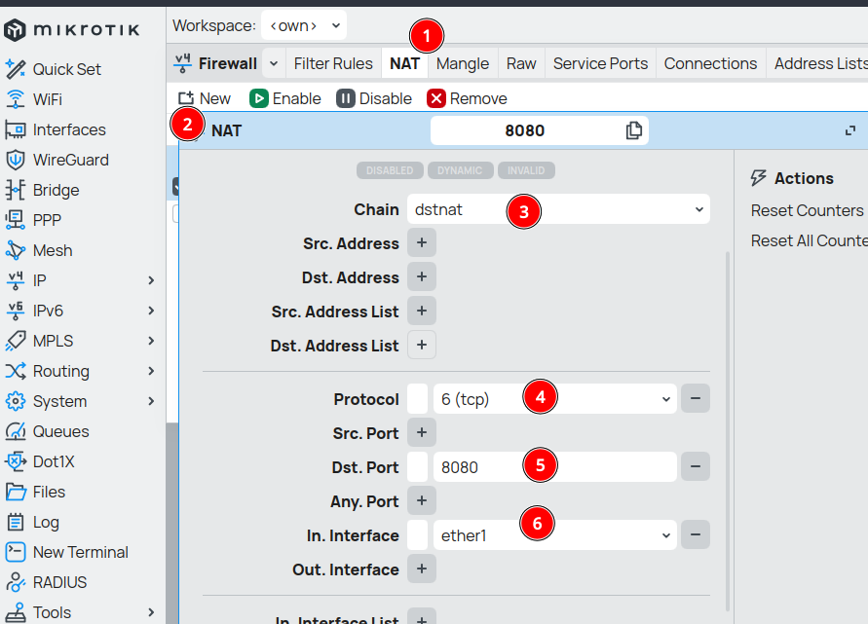The image size is (868, 624).
Task: Toggle the negate box beside In. Interface
Action: [x=417, y=534]
